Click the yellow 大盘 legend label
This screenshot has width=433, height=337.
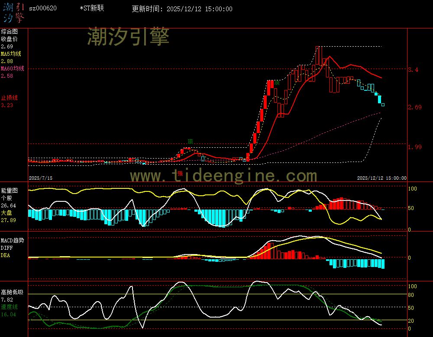pyautogui.click(x=6, y=213)
